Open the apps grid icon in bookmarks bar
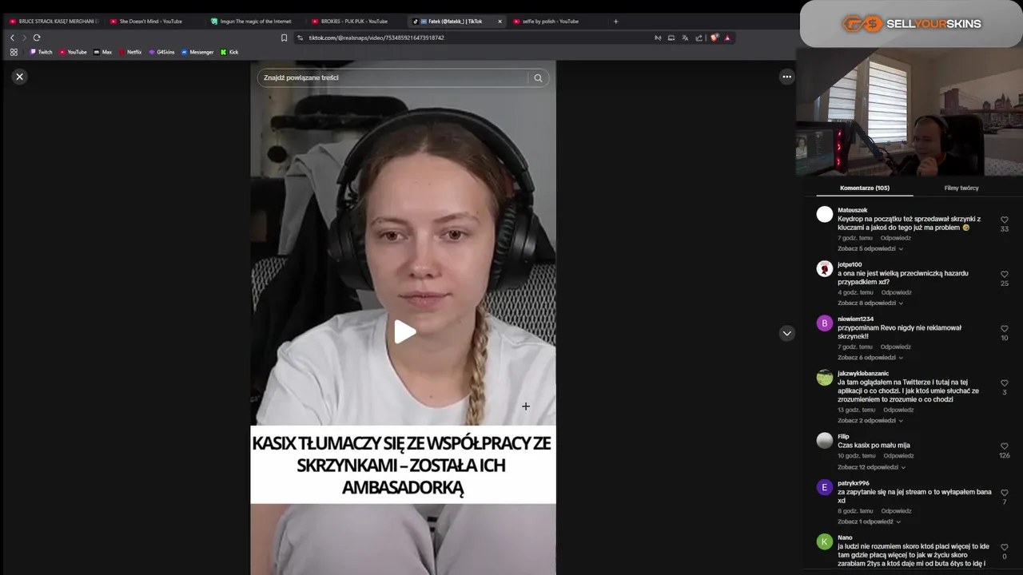 tap(14, 52)
